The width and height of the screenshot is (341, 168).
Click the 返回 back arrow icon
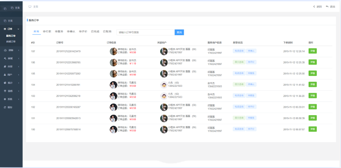pyautogui.click(x=314, y=7)
